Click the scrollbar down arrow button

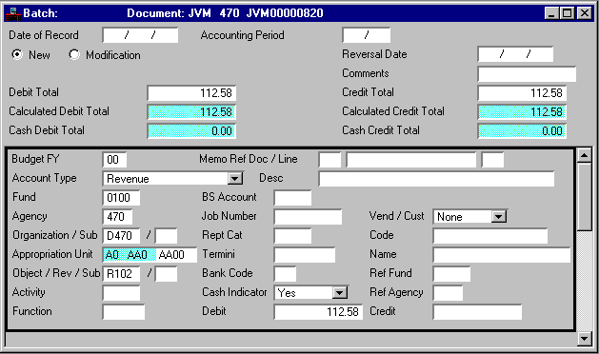point(585,338)
